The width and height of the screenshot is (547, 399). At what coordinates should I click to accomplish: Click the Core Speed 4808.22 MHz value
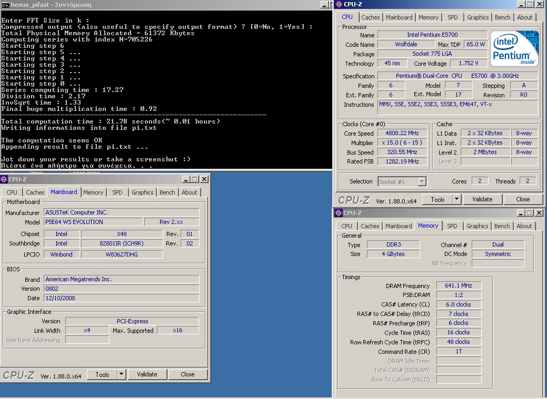[x=402, y=133]
